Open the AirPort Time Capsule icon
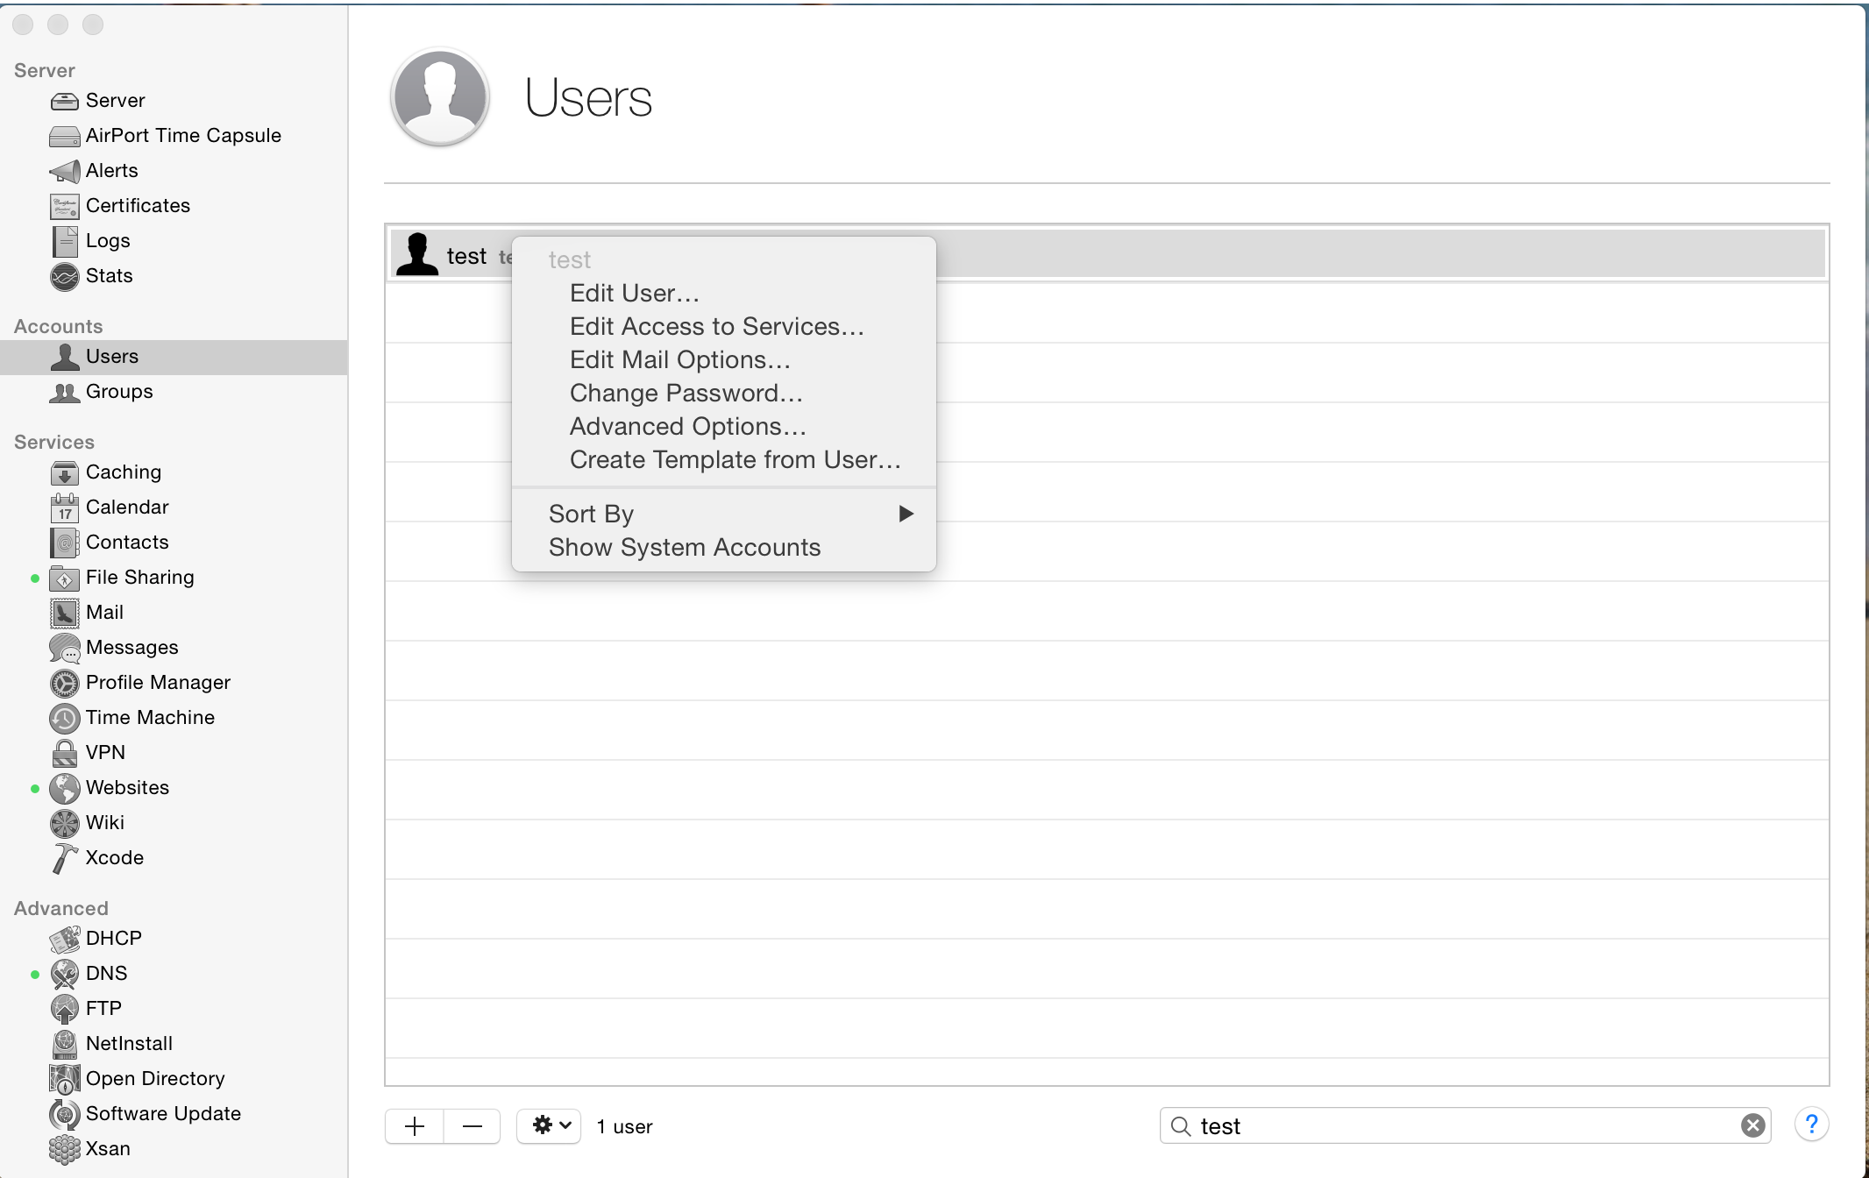Viewport: 1869px width, 1178px height. 64,136
